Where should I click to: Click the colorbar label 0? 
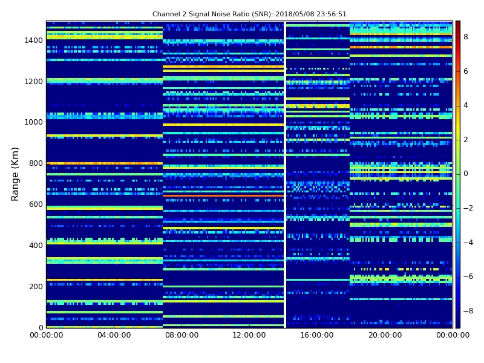466,174
